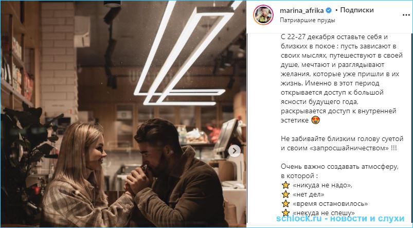Screen dimensions: 413x228
Task: Click the star beside «никуда не надо»
Action: 285,185
